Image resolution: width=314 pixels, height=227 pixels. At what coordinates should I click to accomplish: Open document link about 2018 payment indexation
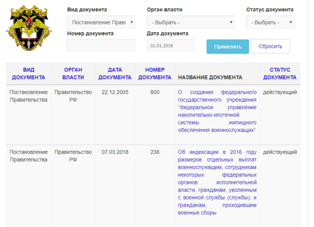(217, 182)
